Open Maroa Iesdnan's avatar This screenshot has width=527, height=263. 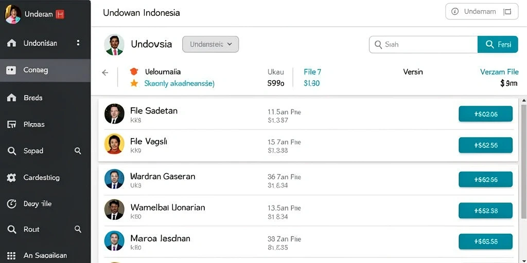pos(114,241)
